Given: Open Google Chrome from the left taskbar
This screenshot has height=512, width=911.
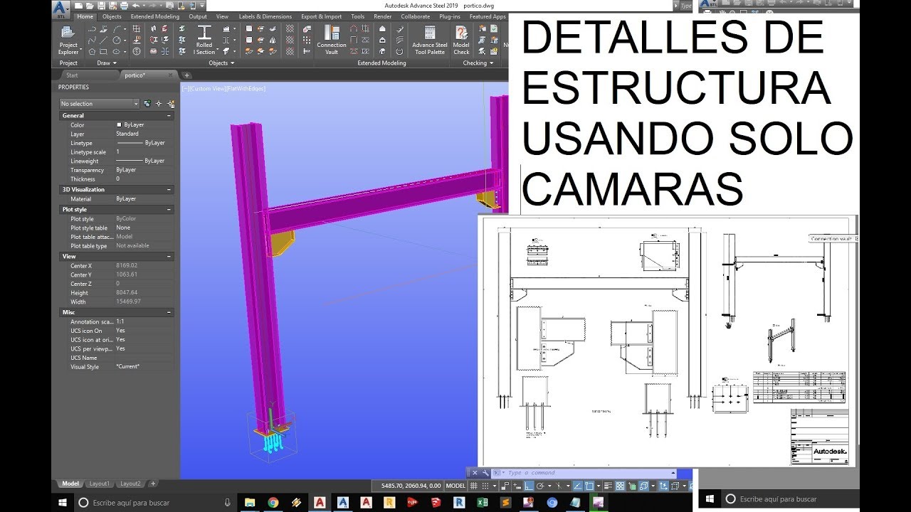Looking at the screenshot, I should 273,502.
